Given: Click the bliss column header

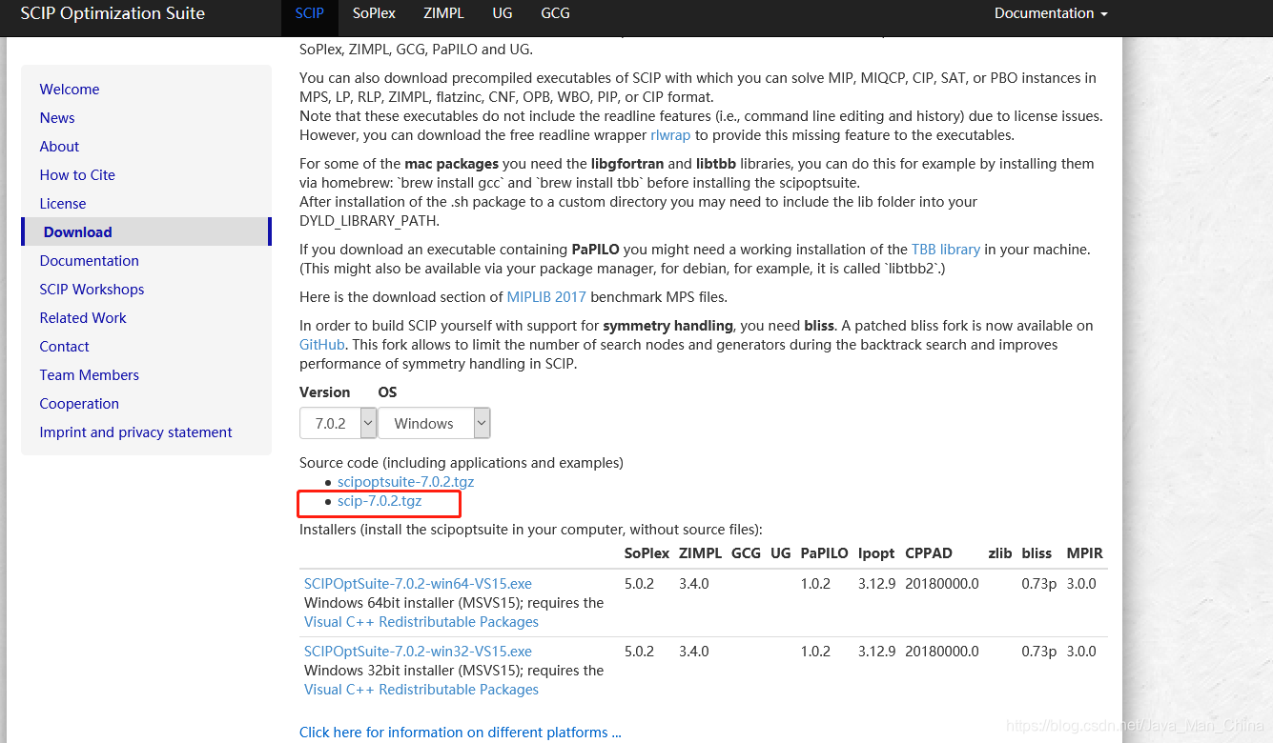Looking at the screenshot, I should [x=1037, y=553].
